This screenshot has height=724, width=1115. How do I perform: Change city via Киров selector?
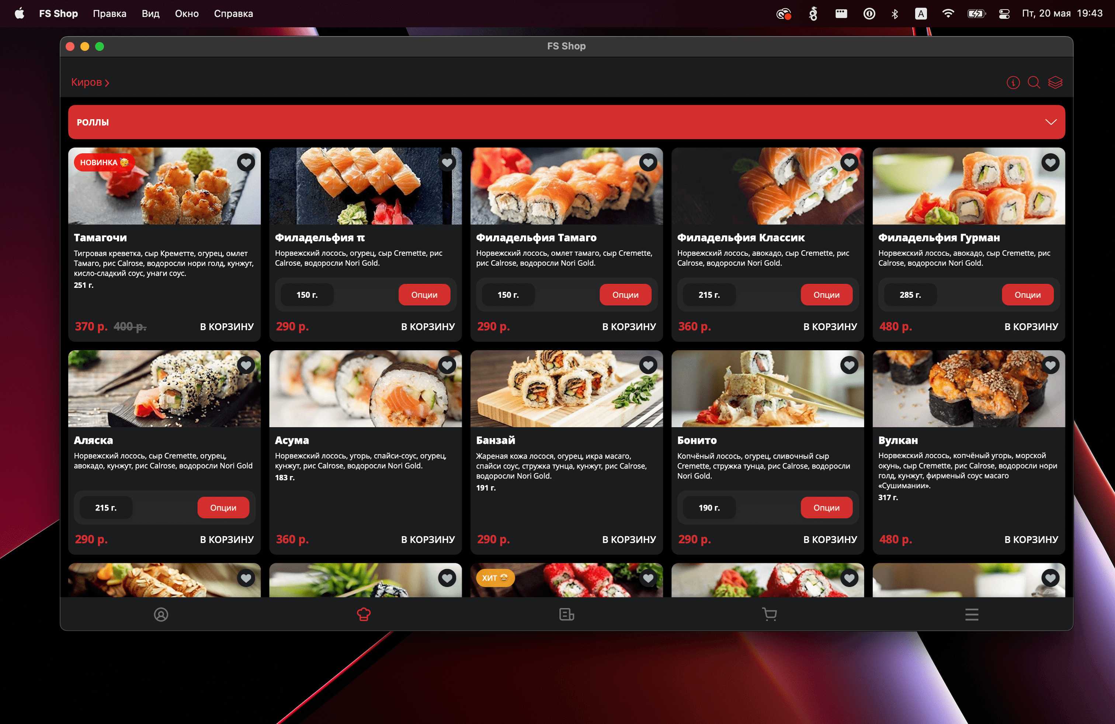point(90,83)
